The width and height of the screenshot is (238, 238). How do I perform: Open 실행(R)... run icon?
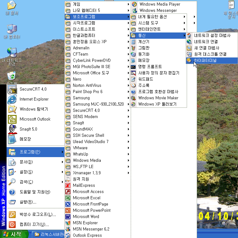pos(12,202)
